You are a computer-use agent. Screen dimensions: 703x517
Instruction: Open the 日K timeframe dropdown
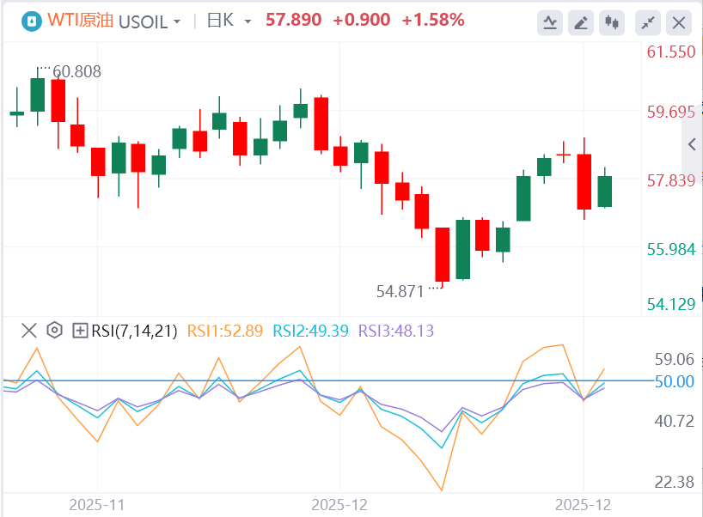point(229,21)
